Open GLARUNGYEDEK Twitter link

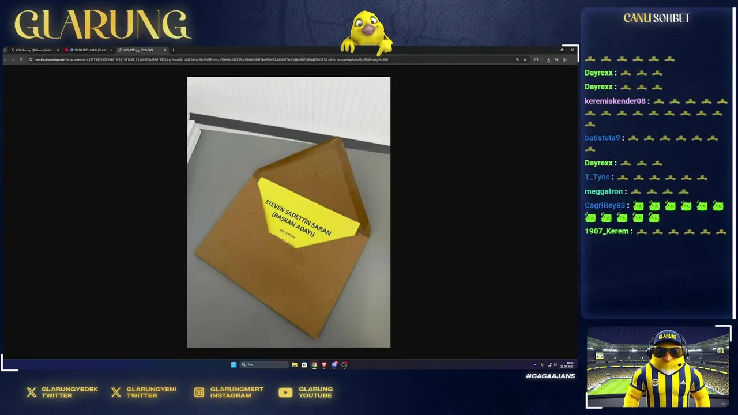(x=62, y=393)
